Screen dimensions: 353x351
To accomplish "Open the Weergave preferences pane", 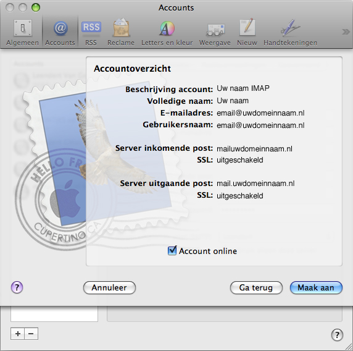I will pyautogui.click(x=215, y=32).
